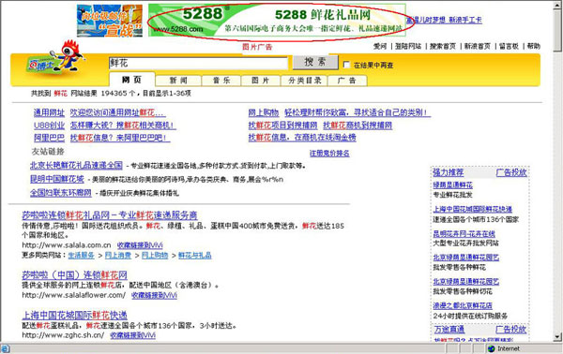Open the 强力推荐 sidebar heading link

point(449,172)
